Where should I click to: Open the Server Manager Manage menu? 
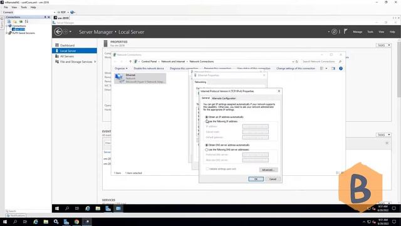(358, 32)
